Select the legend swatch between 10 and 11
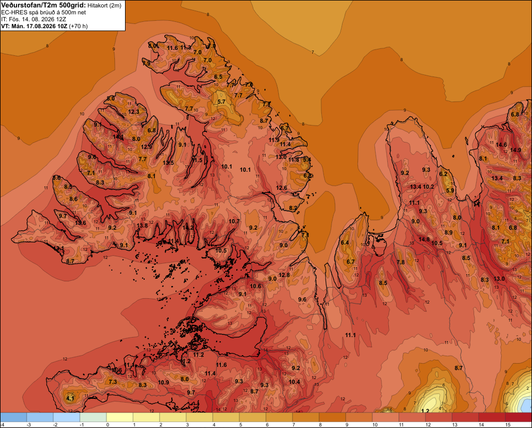Viewport: 532px width, 428px height. 386,417
